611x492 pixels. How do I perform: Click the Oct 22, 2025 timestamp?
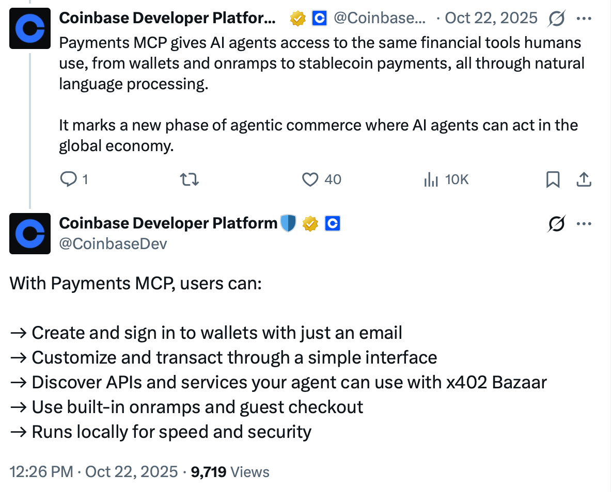point(490,18)
